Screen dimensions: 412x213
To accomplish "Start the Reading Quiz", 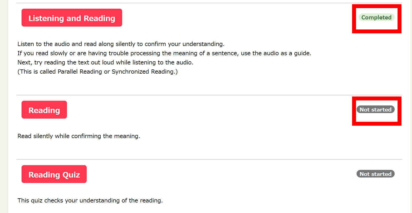I will pyautogui.click(x=54, y=174).
